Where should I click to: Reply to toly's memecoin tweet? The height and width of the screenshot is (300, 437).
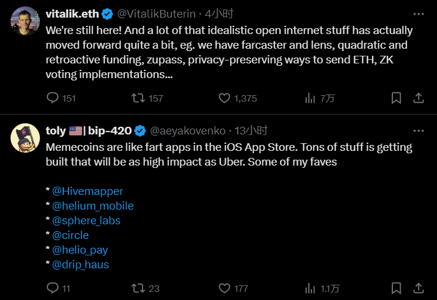[x=53, y=288]
